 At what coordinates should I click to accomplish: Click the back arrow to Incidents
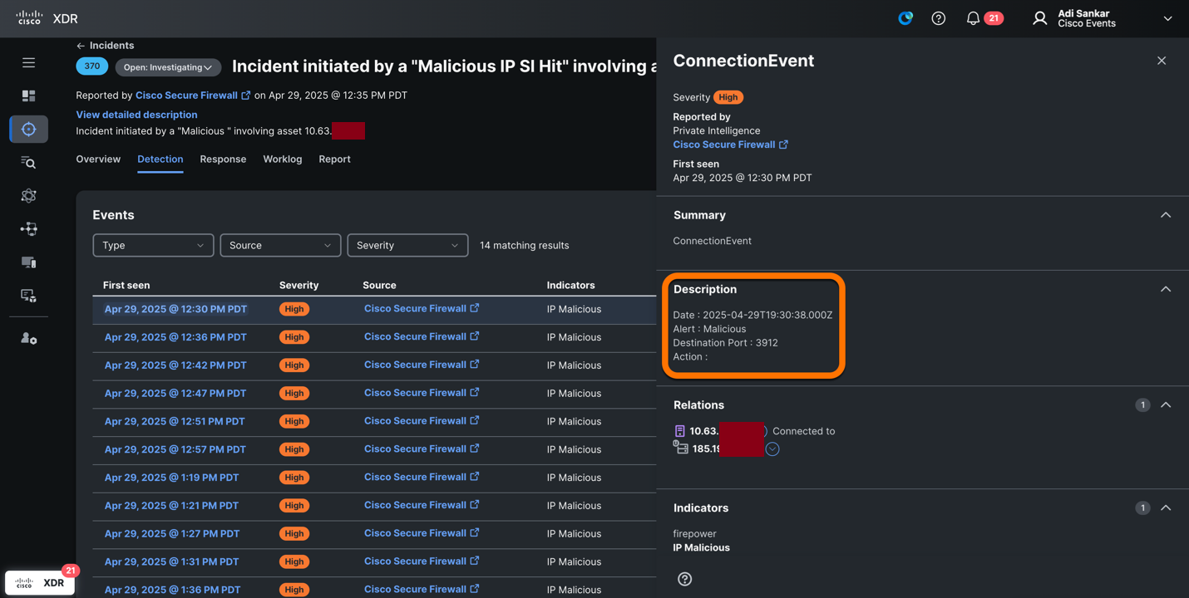tap(81, 46)
